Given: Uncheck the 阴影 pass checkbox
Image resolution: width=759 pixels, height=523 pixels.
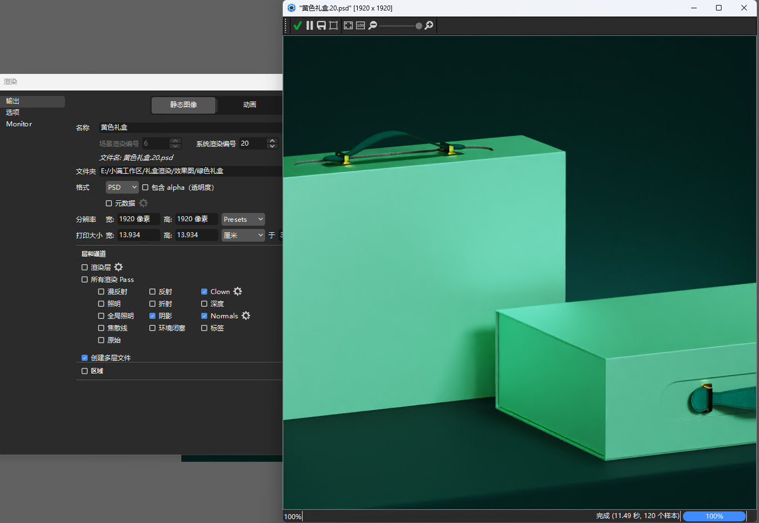Looking at the screenshot, I should pyautogui.click(x=153, y=316).
